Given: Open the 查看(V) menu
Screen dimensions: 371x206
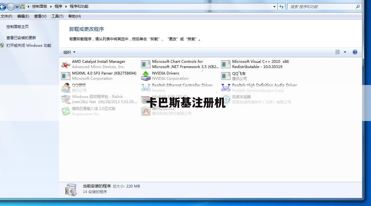Looking at the screenshot, I should point(40,16).
